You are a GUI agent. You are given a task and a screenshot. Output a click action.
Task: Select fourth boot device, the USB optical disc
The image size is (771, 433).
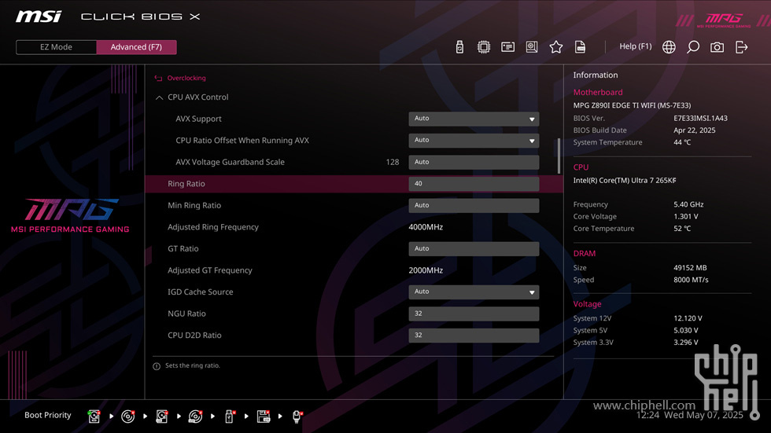[195, 416]
